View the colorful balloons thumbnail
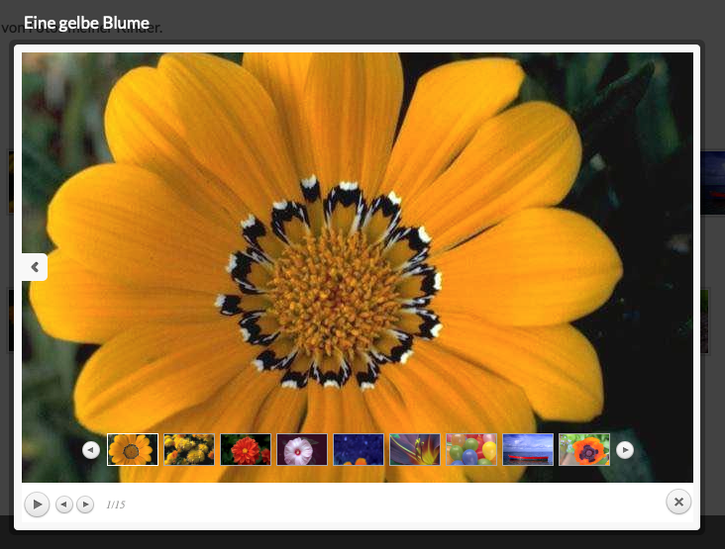725x549 pixels. coord(471,450)
